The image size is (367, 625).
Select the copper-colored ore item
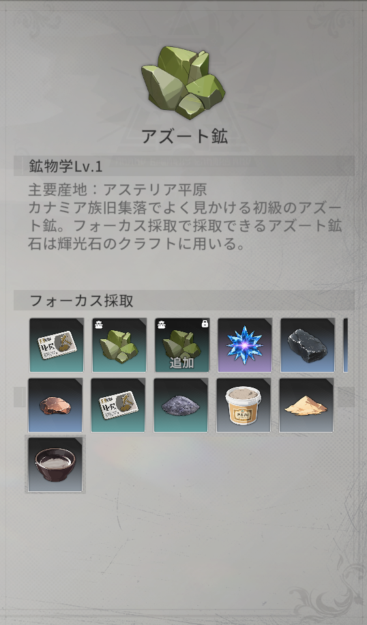55,405
